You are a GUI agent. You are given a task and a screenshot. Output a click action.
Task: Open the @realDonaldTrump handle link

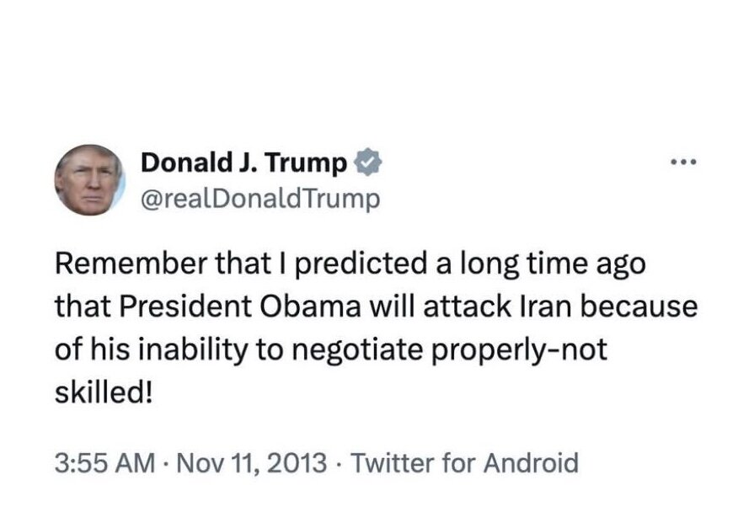click(x=260, y=199)
